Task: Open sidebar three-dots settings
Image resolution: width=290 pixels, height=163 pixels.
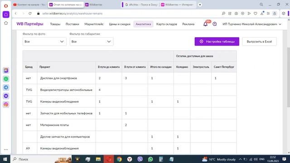Action: (x=6, y=149)
